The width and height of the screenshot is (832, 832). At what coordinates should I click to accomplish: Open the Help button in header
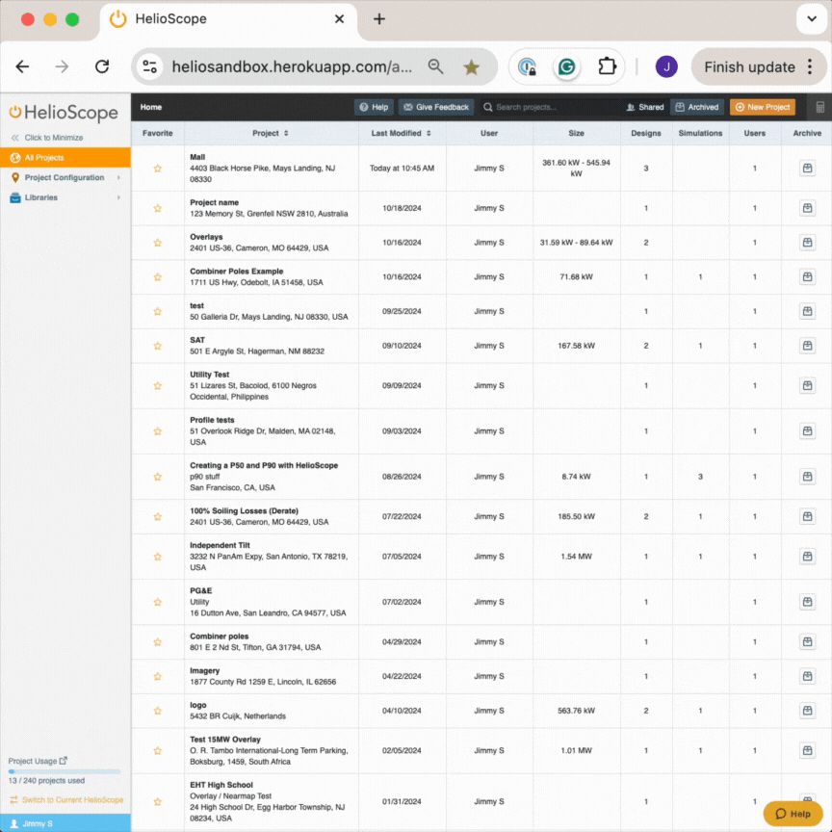(374, 107)
